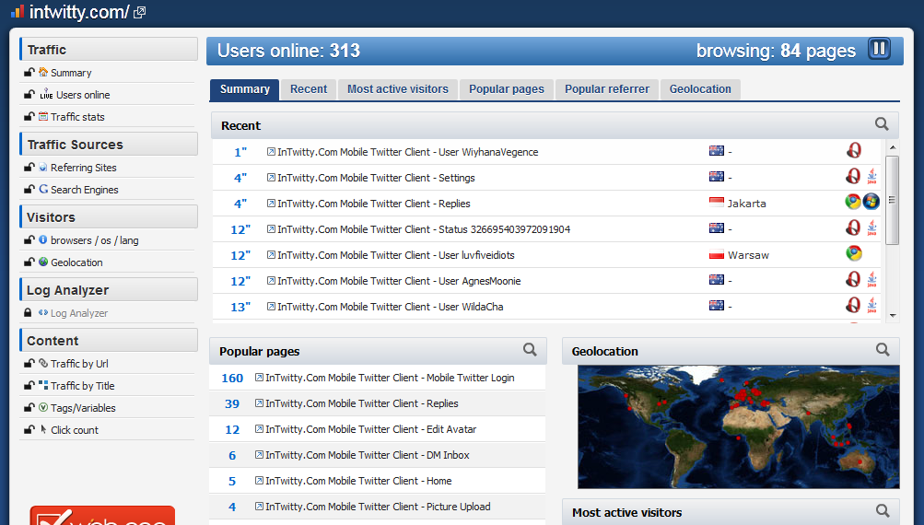Open Search Engines report
Image resolution: width=924 pixels, height=525 pixels.
tap(84, 190)
